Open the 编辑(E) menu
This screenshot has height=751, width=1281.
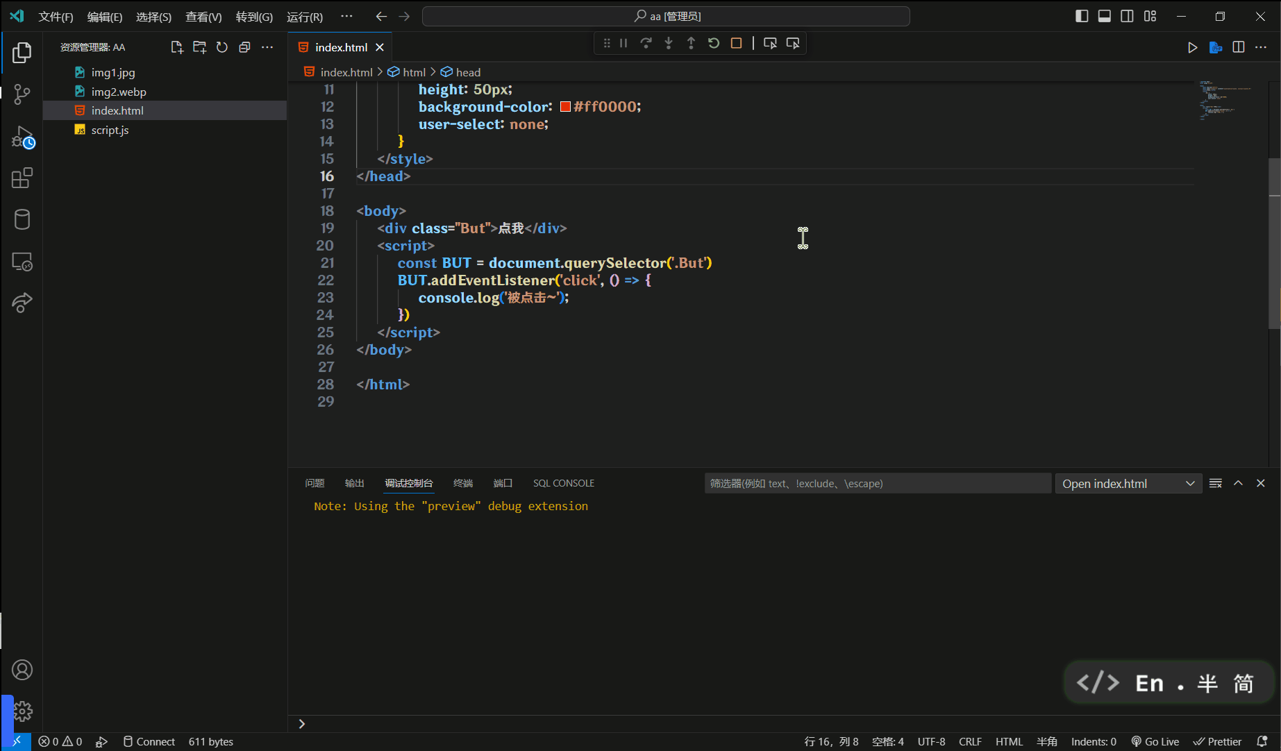[x=105, y=17]
